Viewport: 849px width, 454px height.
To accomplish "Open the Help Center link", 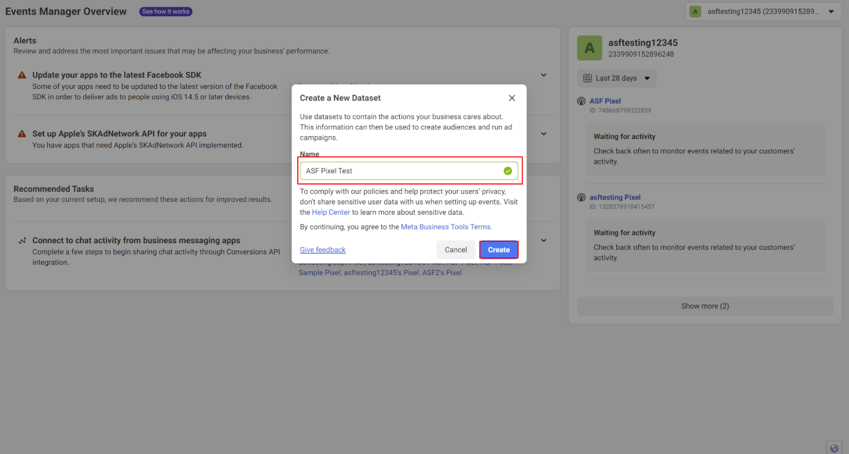I will tap(331, 212).
